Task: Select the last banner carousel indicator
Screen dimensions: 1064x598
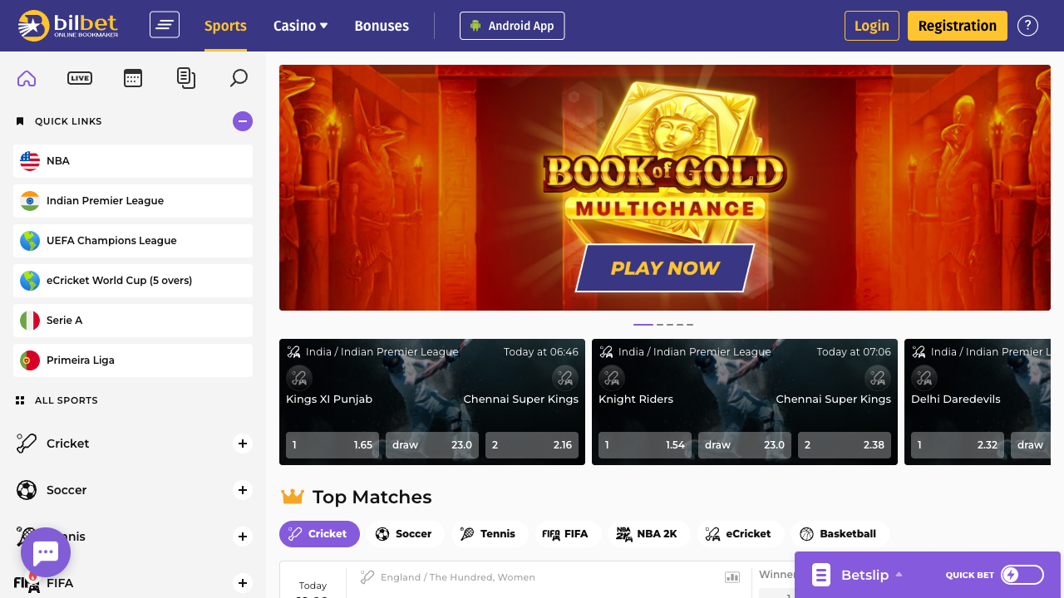Action: click(x=690, y=325)
